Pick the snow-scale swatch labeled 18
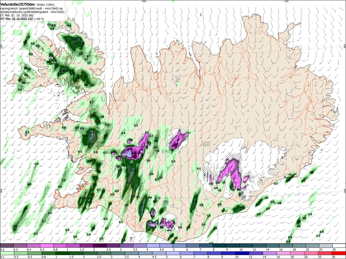 (x=299, y=246)
